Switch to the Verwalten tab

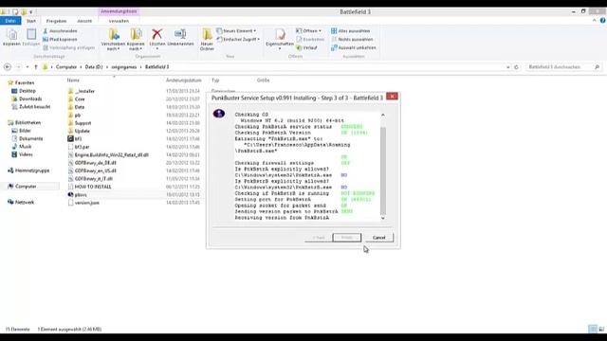pyautogui.click(x=119, y=21)
